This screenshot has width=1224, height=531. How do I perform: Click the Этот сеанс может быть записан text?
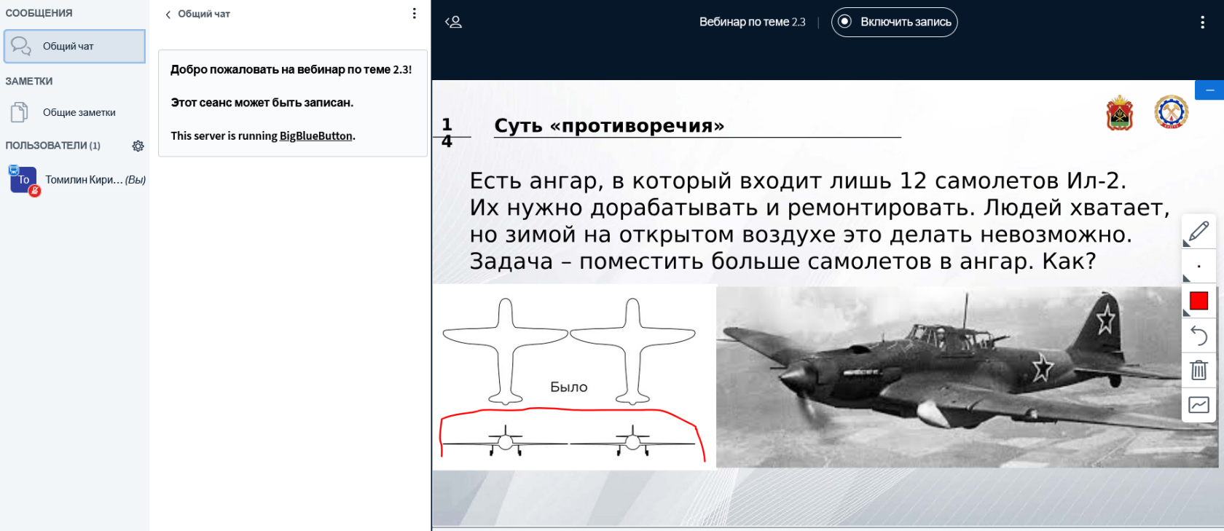[262, 103]
